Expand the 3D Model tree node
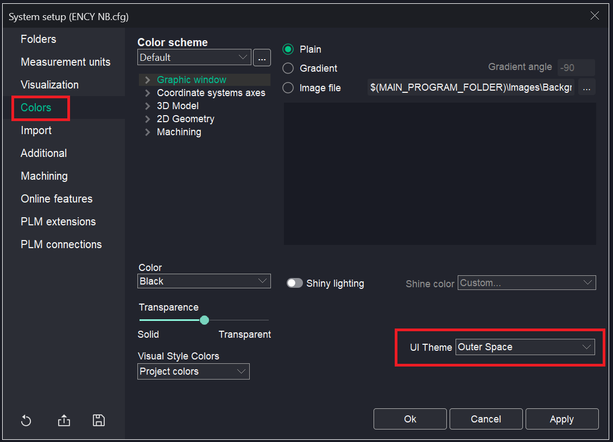The height and width of the screenshot is (442, 613). [x=147, y=106]
